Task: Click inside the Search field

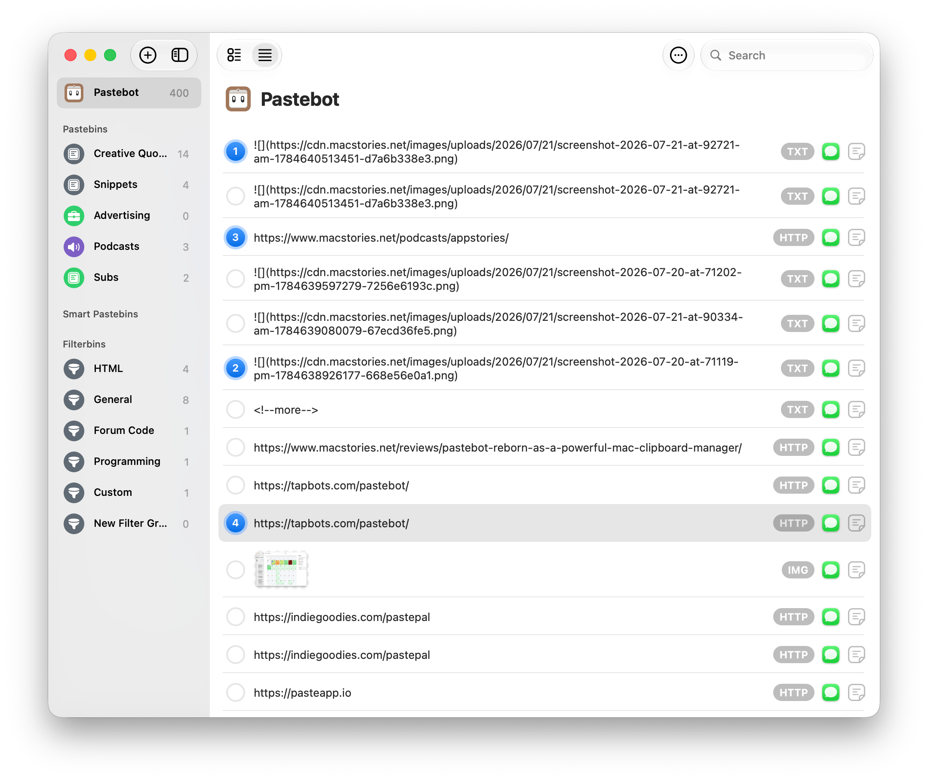Action: click(x=787, y=55)
